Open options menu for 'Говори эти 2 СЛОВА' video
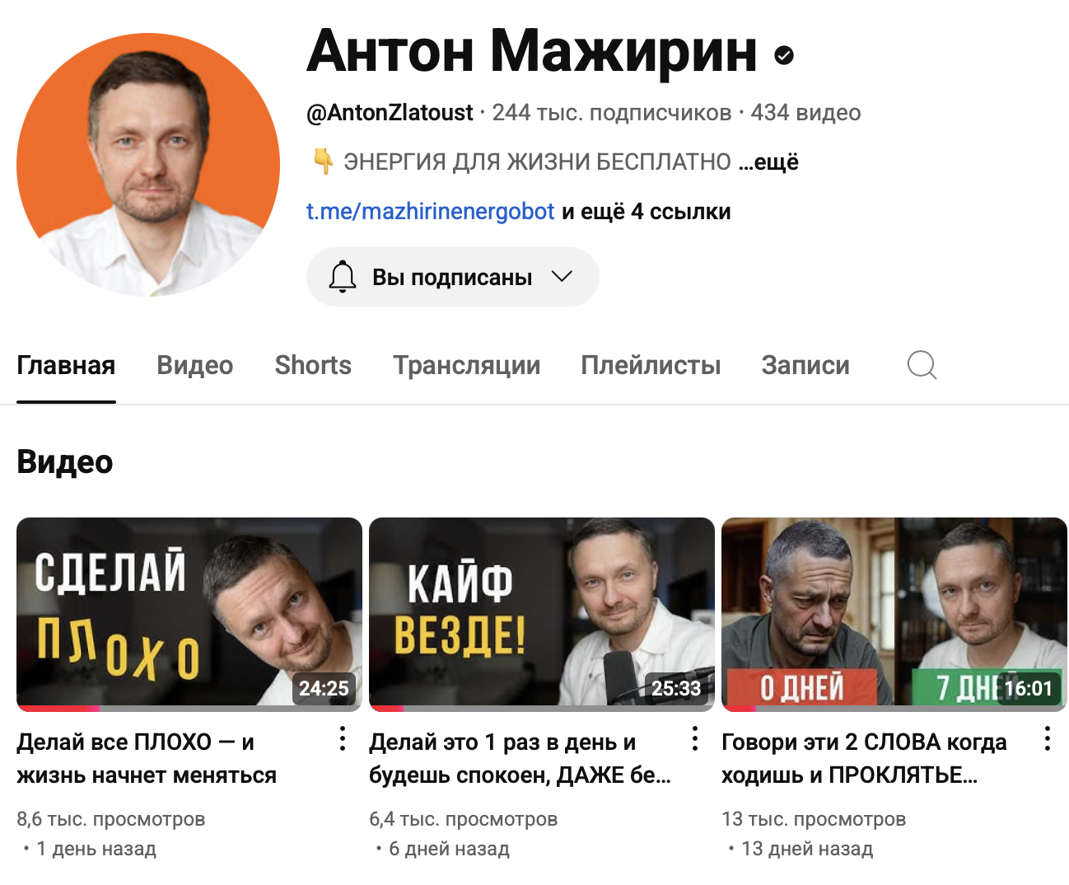Image resolution: width=1069 pixels, height=885 pixels. (x=1048, y=738)
